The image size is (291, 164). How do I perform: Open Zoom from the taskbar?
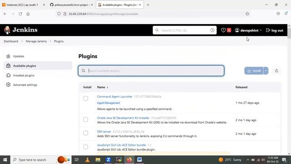[x=108, y=160]
